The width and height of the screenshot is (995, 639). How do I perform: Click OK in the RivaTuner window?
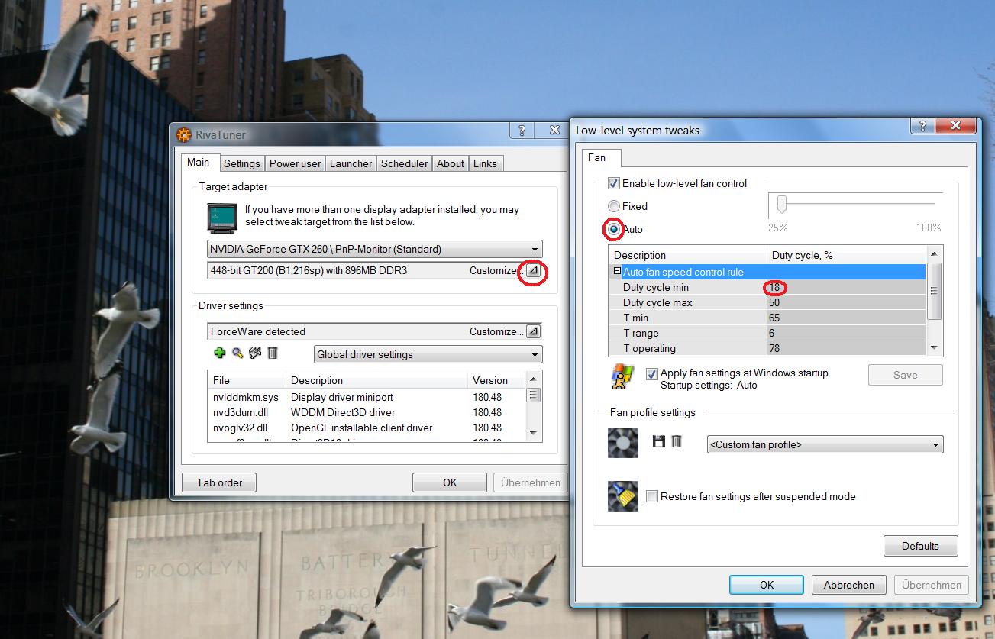pos(450,482)
